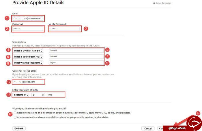Open the first security question dropdown

28,51
